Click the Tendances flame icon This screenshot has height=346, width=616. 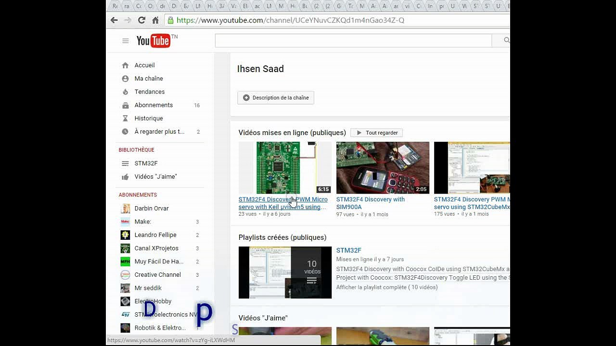(125, 92)
